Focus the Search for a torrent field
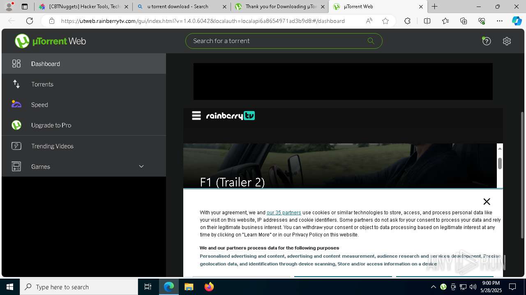Screen dimensions: 526x295 284,41
